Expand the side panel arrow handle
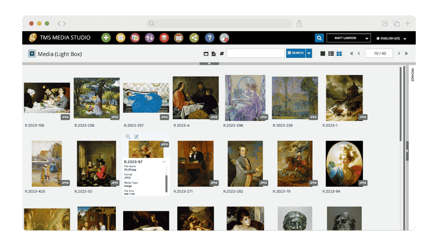 (407, 151)
